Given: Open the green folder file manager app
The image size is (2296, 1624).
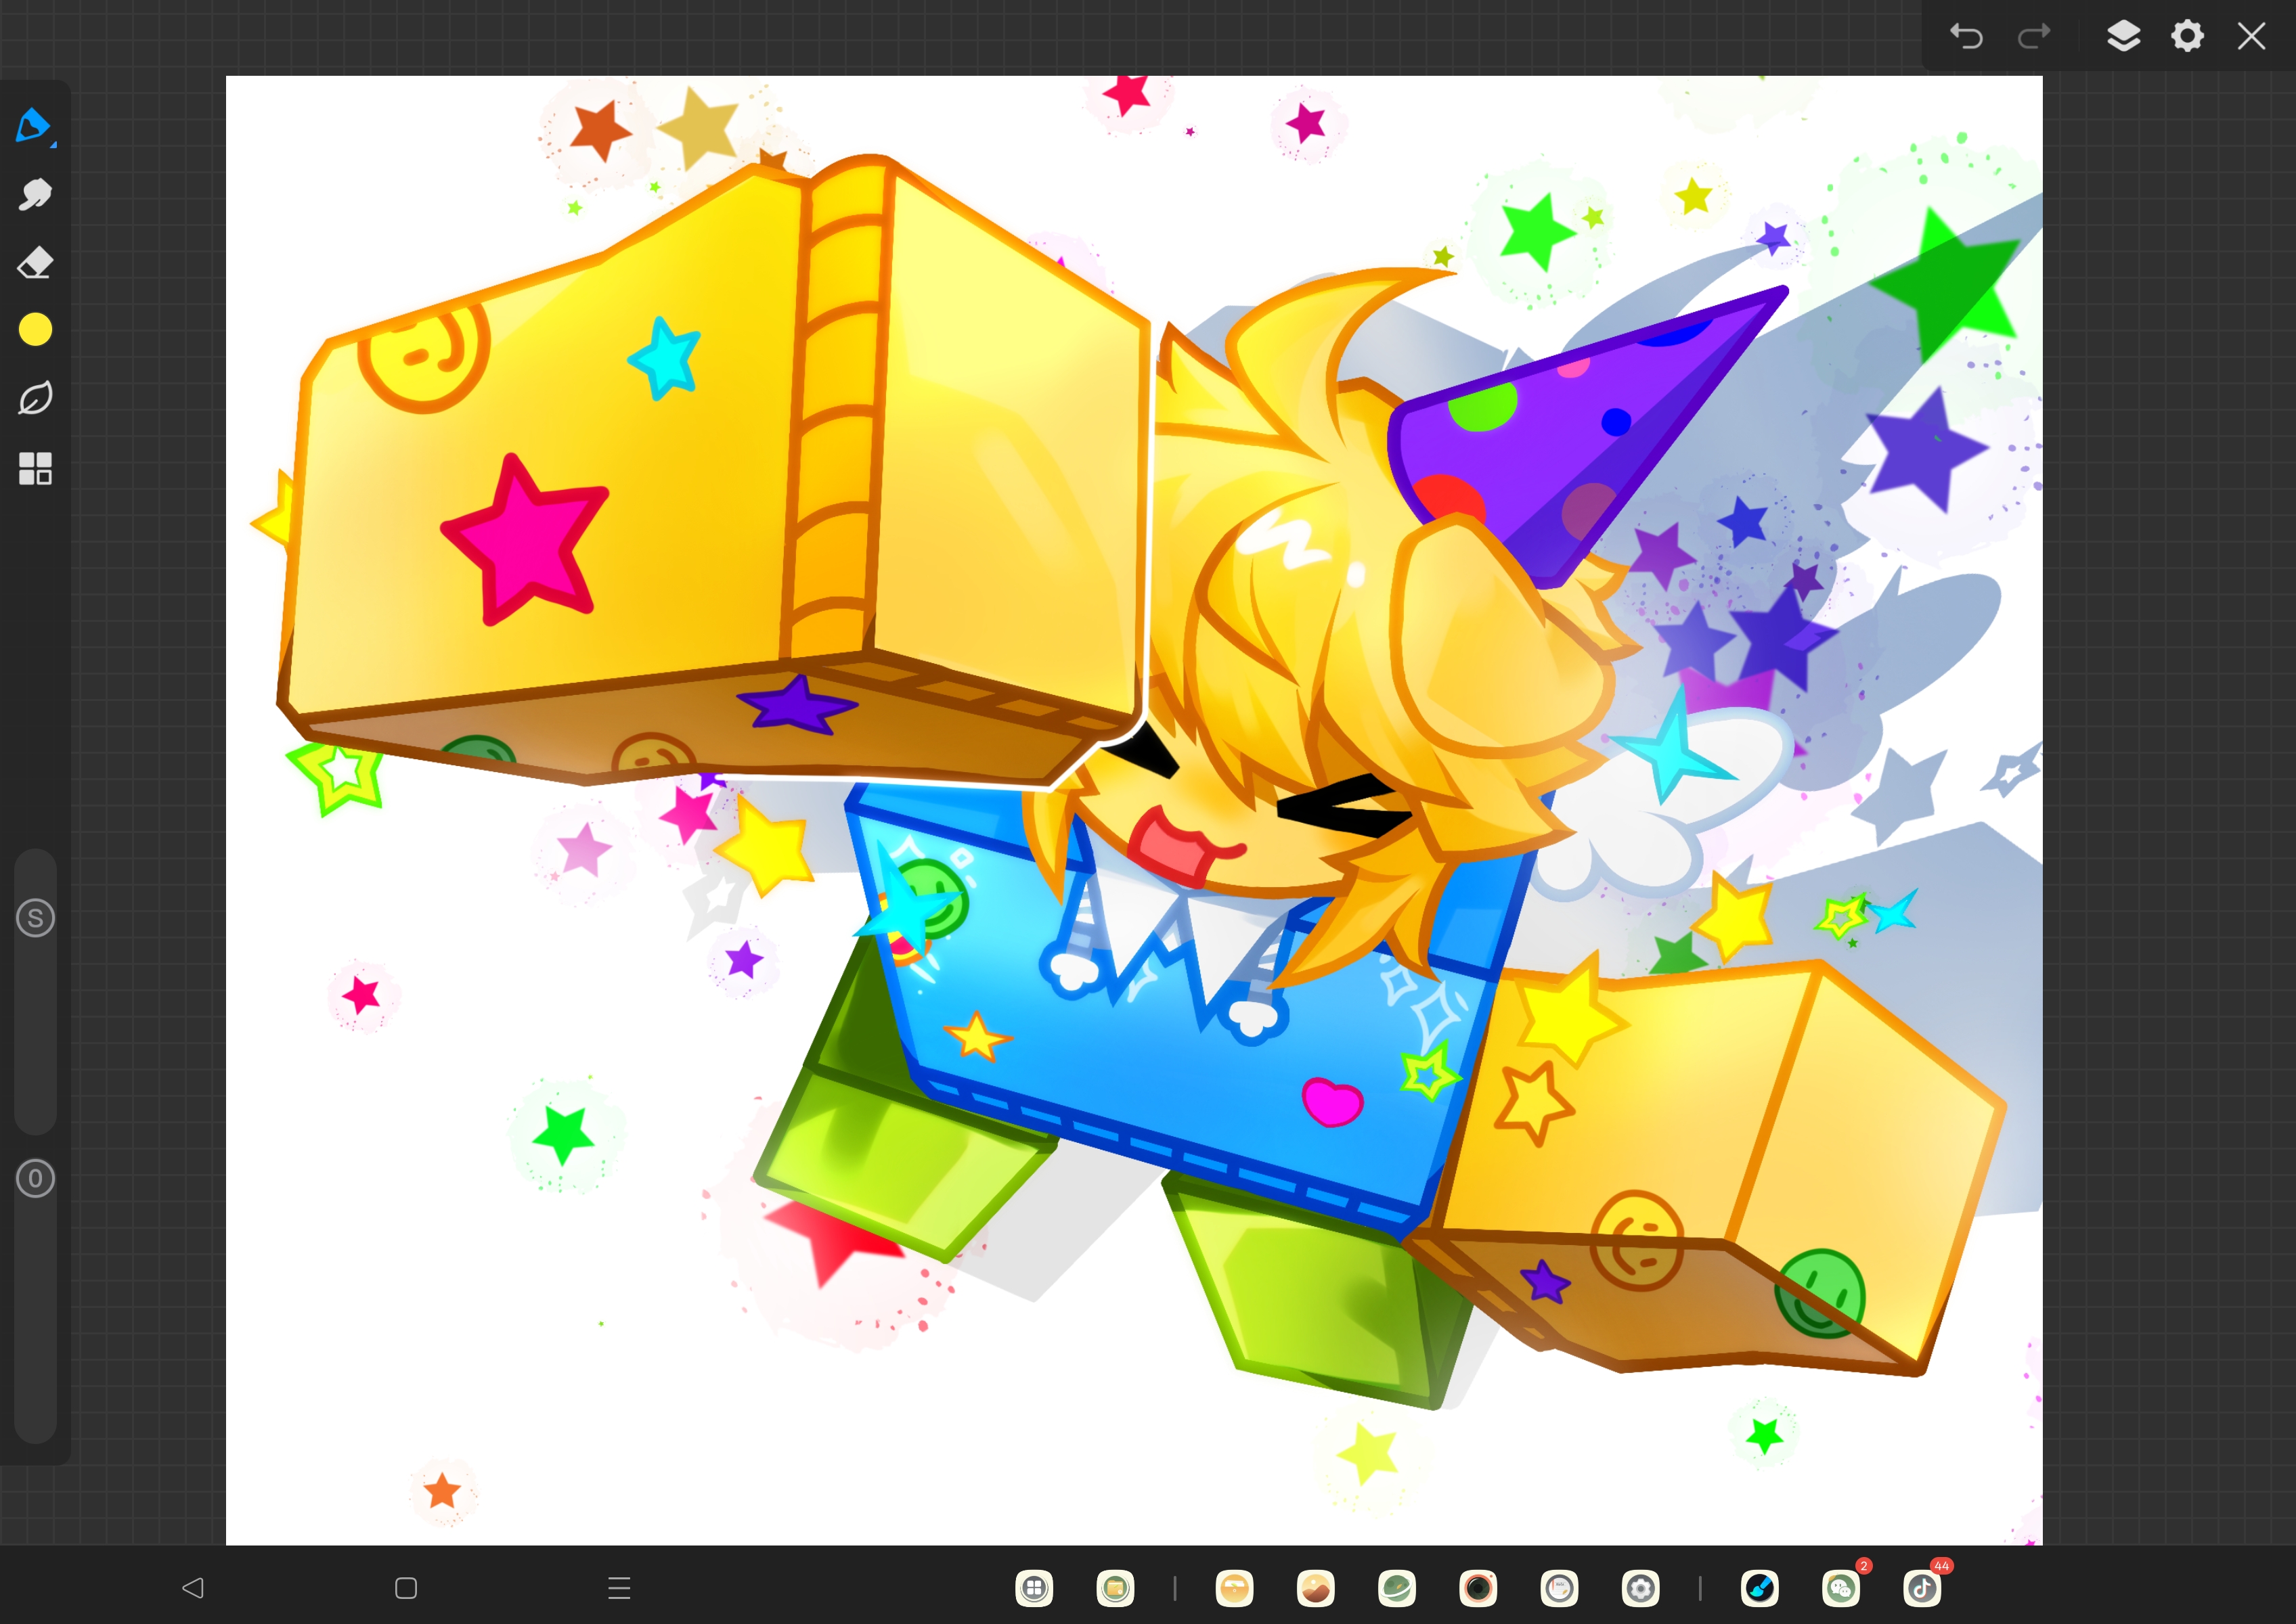Looking at the screenshot, I should (x=1116, y=1587).
